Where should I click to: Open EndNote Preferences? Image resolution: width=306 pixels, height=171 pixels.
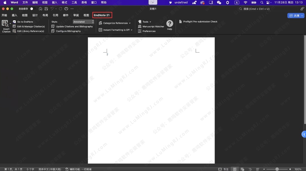pos(149,31)
